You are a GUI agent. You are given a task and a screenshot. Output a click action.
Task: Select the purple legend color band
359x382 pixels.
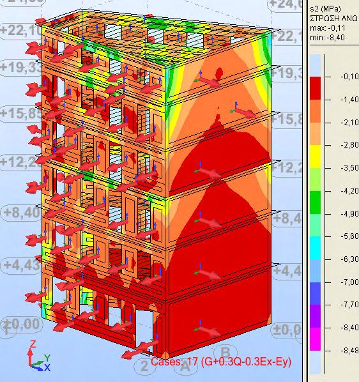(315, 316)
